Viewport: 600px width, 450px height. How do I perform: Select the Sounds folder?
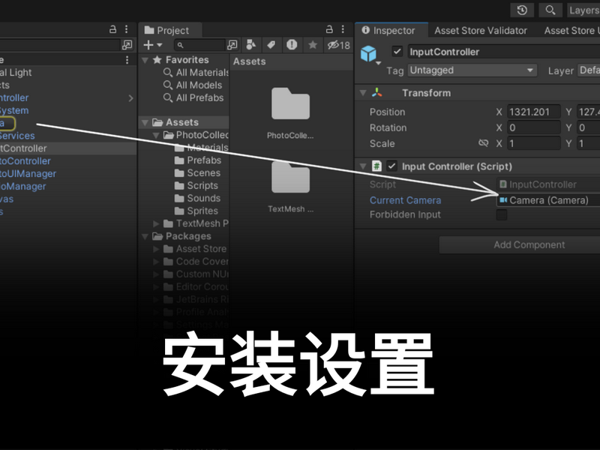click(197, 198)
